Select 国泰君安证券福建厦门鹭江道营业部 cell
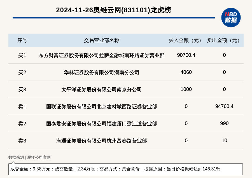252x178 pixels. pyautogui.click(x=102, y=123)
